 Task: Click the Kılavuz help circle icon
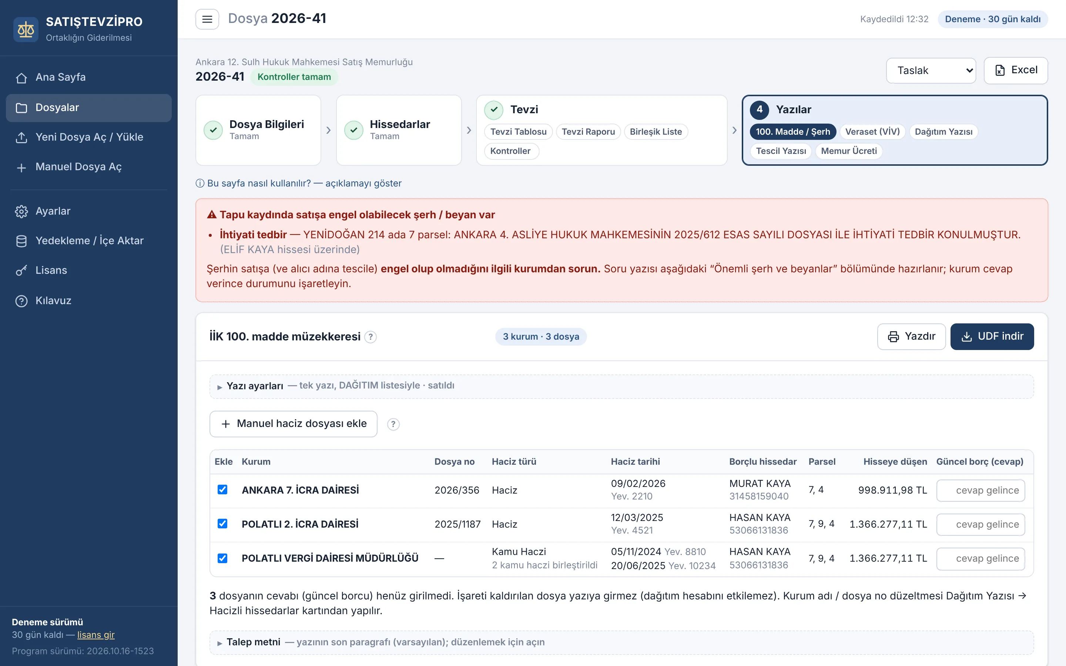point(21,301)
